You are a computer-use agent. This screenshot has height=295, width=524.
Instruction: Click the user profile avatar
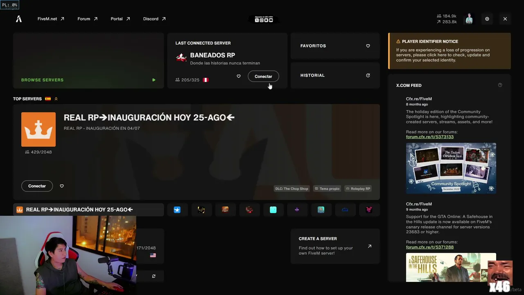469,19
